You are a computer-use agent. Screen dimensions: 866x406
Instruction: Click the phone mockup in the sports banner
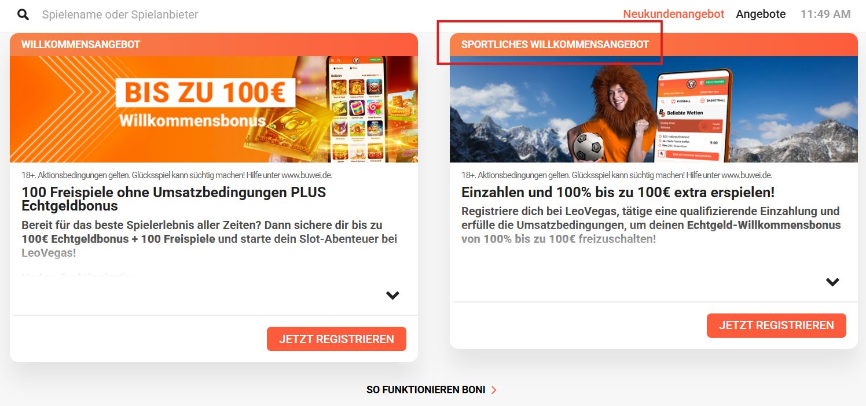pyautogui.click(x=692, y=116)
